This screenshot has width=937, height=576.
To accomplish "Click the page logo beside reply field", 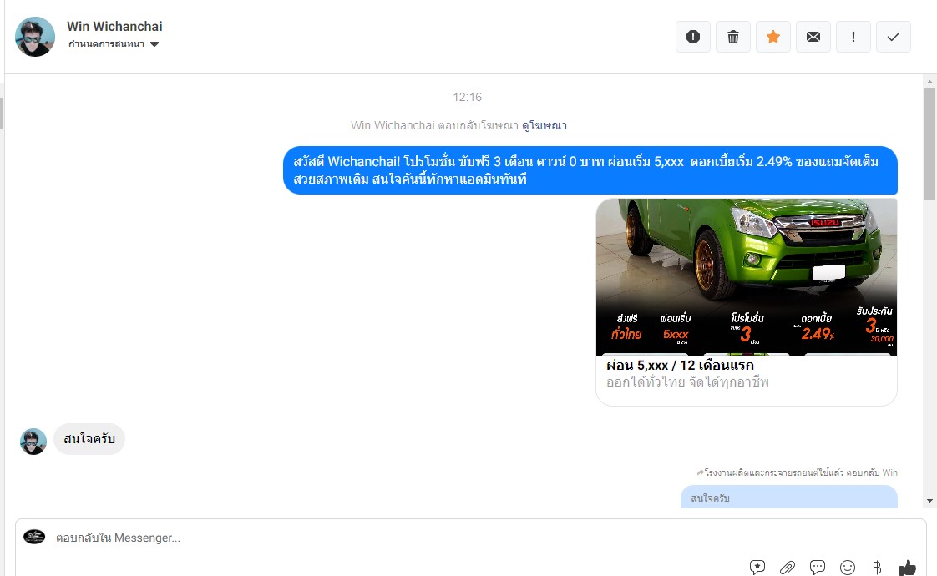I will 34,537.
